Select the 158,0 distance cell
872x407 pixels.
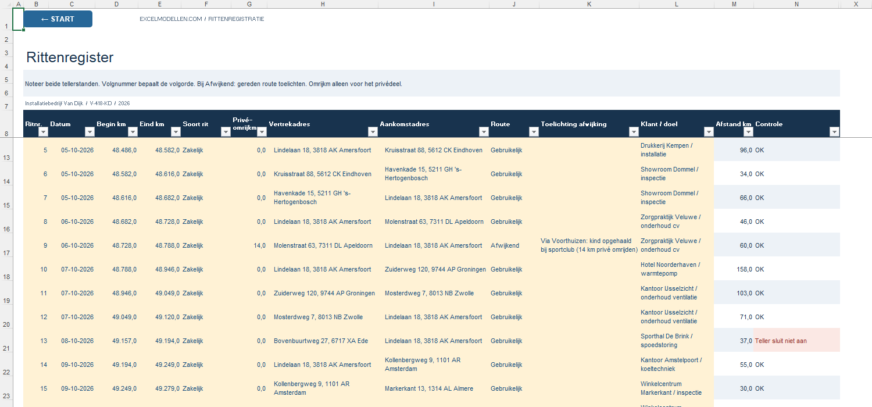pyautogui.click(x=734, y=269)
